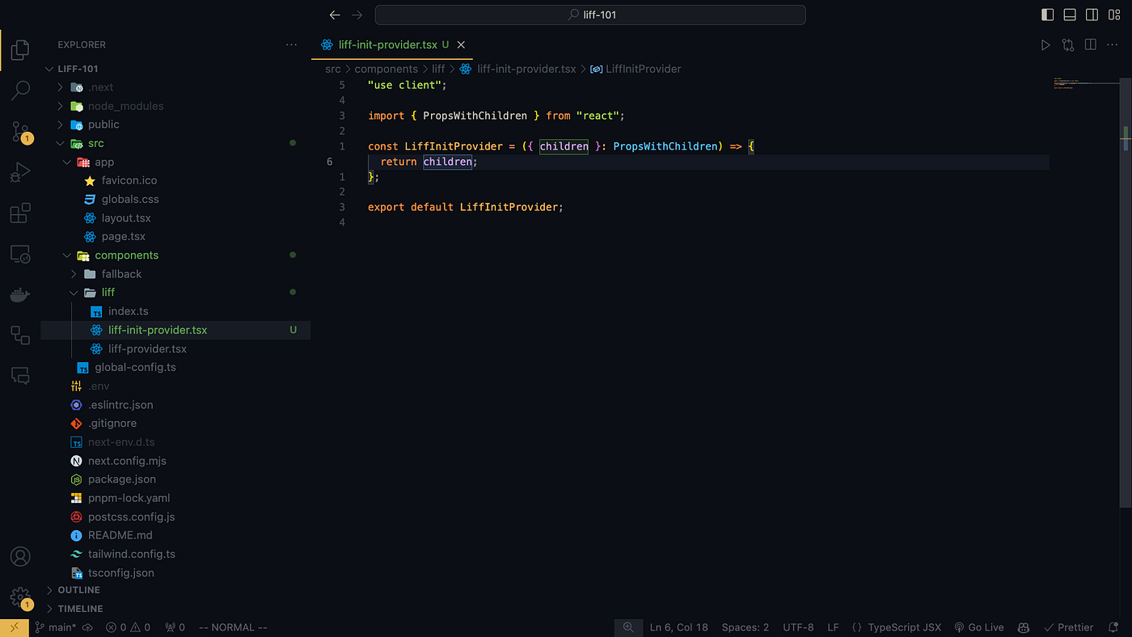Expand the public folder
The height and width of the screenshot is (637, 1132).
point(175,124)
